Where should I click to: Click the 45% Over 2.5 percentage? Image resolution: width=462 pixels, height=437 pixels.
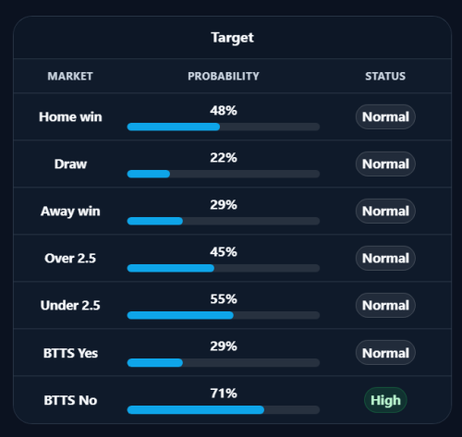click(224, 252)
